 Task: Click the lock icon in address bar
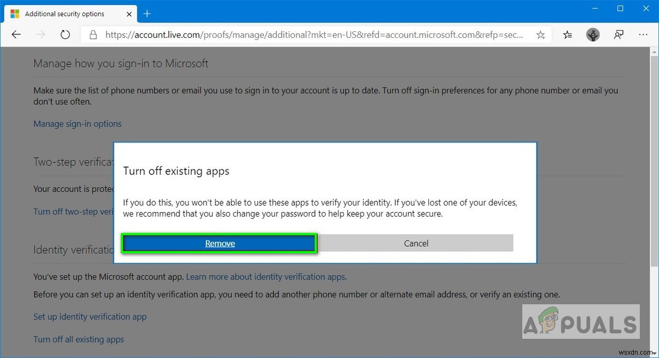tap(93, 35)
